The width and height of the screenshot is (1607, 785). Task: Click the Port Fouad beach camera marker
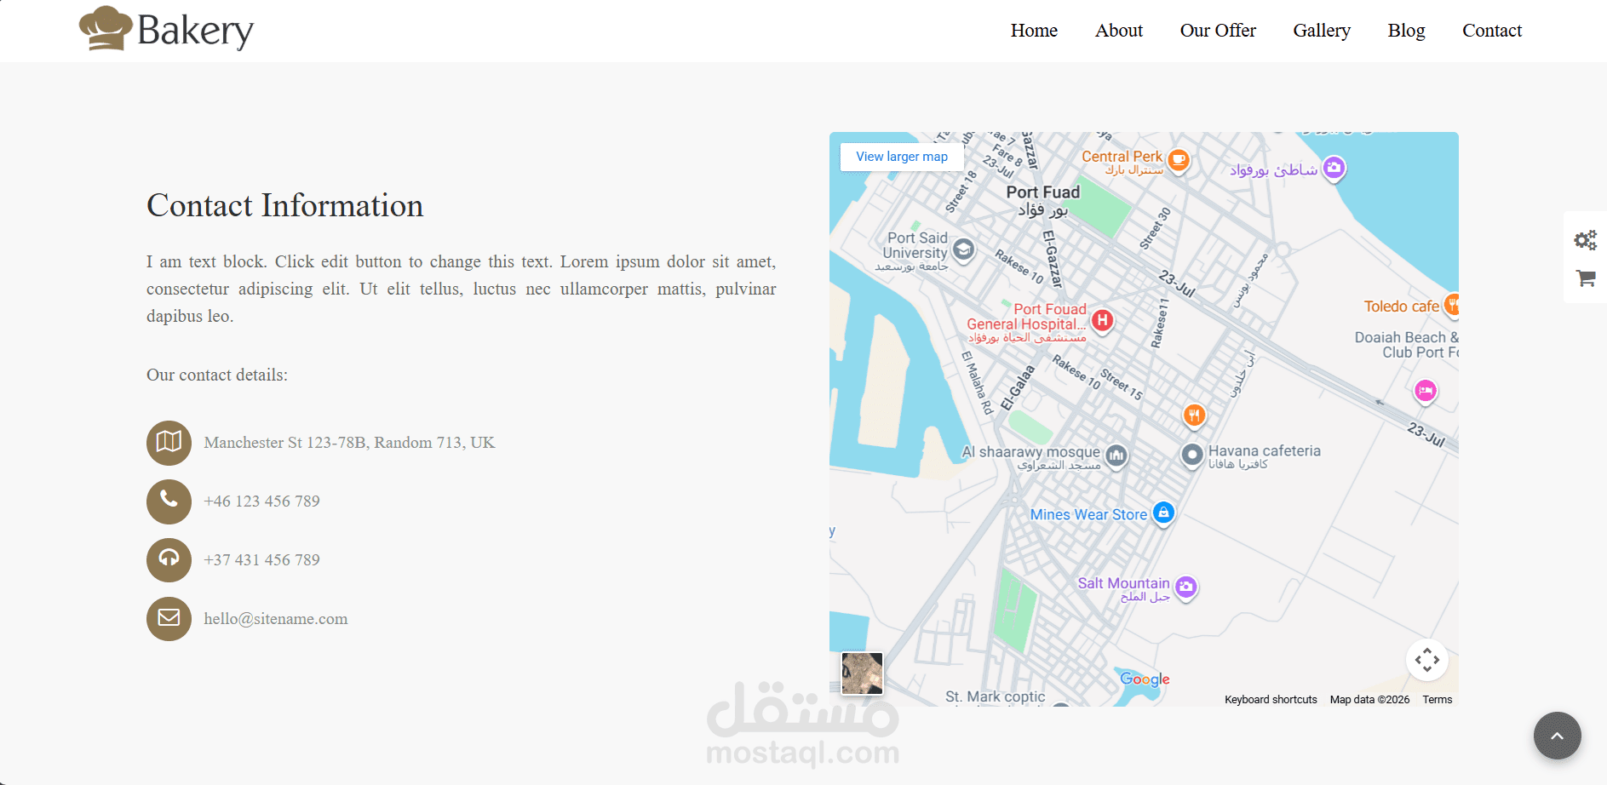tap(1334, 168)
